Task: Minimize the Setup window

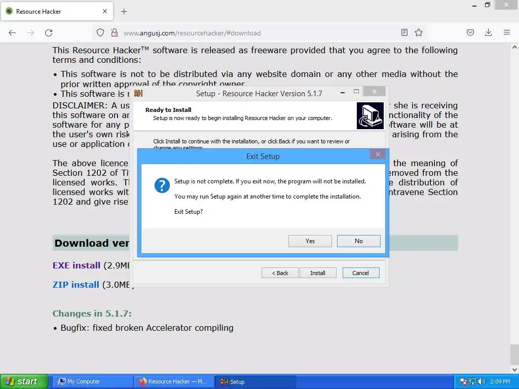Action: pyautogui.click(x=343, y=92)
